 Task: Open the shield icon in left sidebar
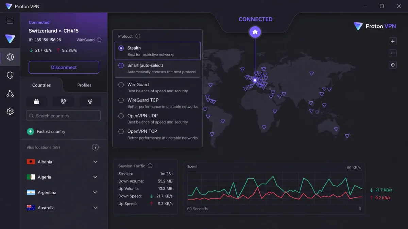pos(10,75)
